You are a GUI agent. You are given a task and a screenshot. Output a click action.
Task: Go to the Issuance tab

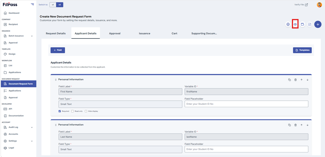pos(145,33)
